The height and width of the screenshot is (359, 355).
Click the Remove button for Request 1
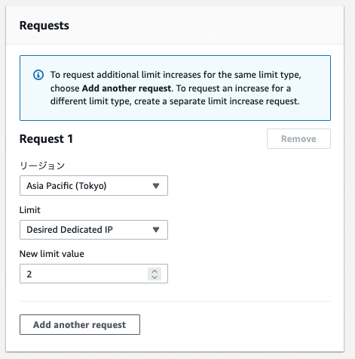pos(298,139)
